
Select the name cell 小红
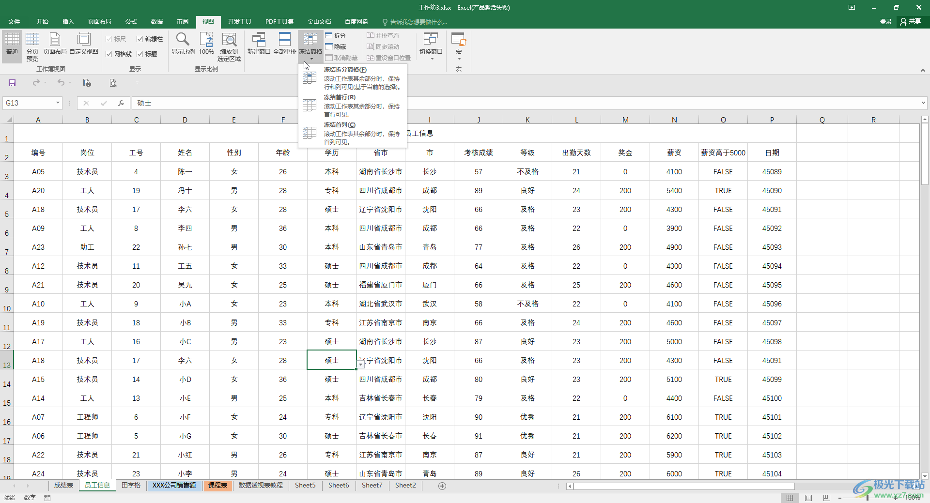[x=185, y=455]
